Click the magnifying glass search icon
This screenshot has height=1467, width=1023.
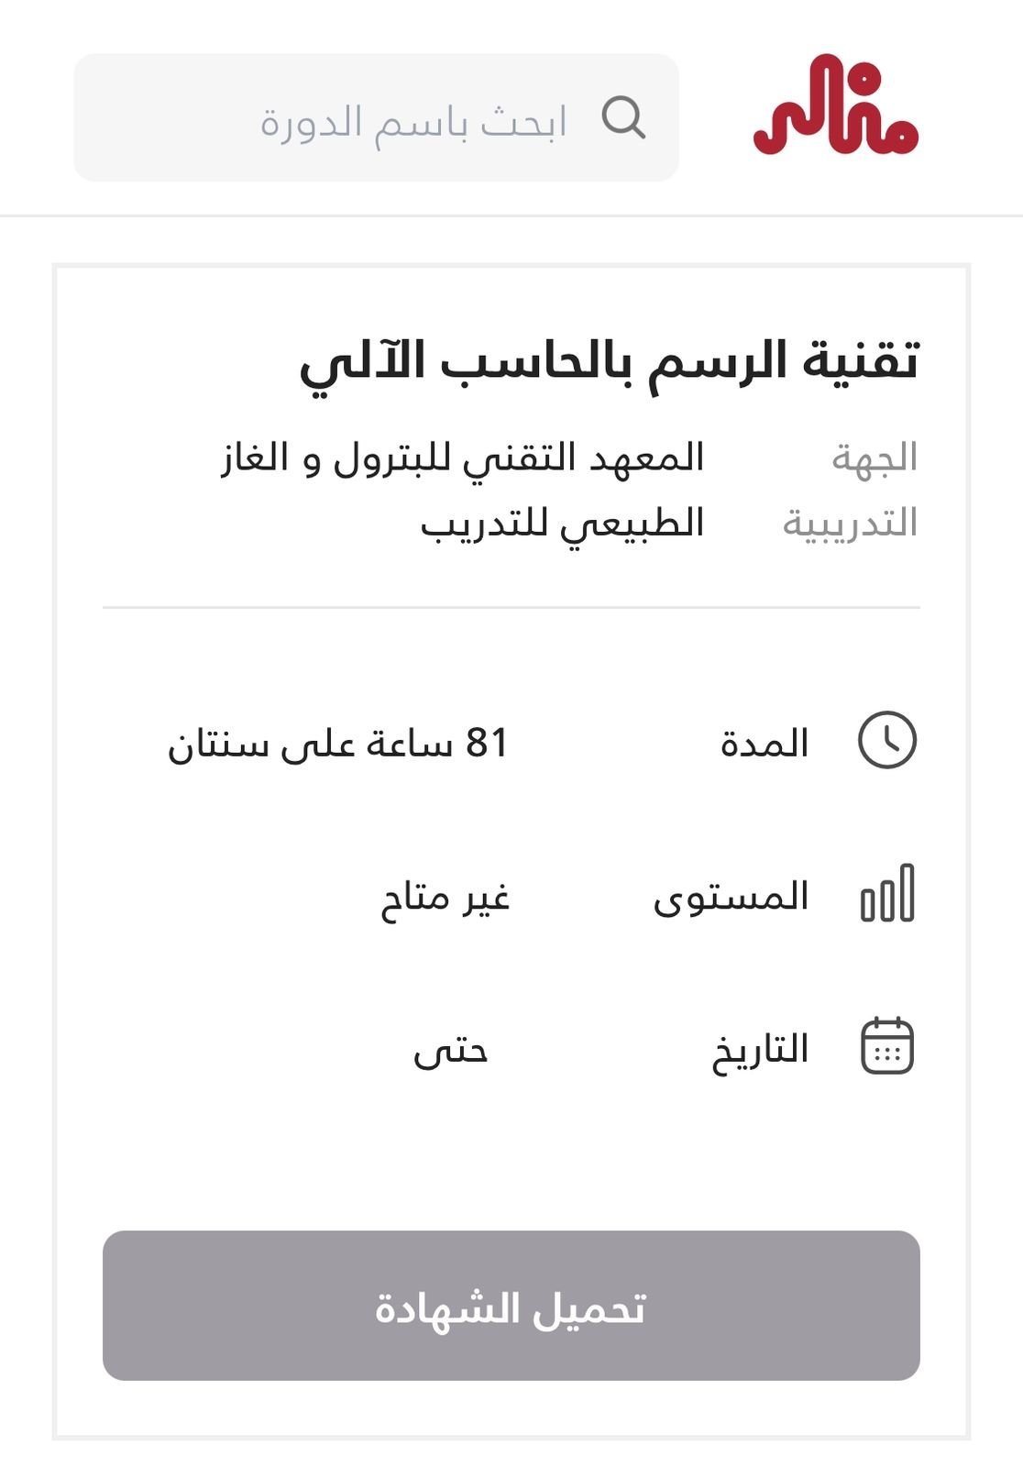point(627,117)
